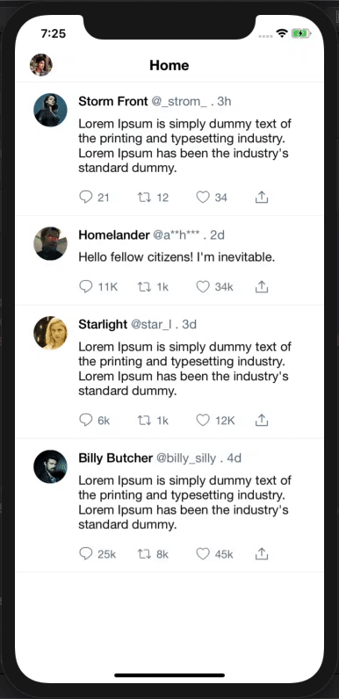Share Starlight's tweet
The image size is (339, 699).
click(x=262, y=420)
